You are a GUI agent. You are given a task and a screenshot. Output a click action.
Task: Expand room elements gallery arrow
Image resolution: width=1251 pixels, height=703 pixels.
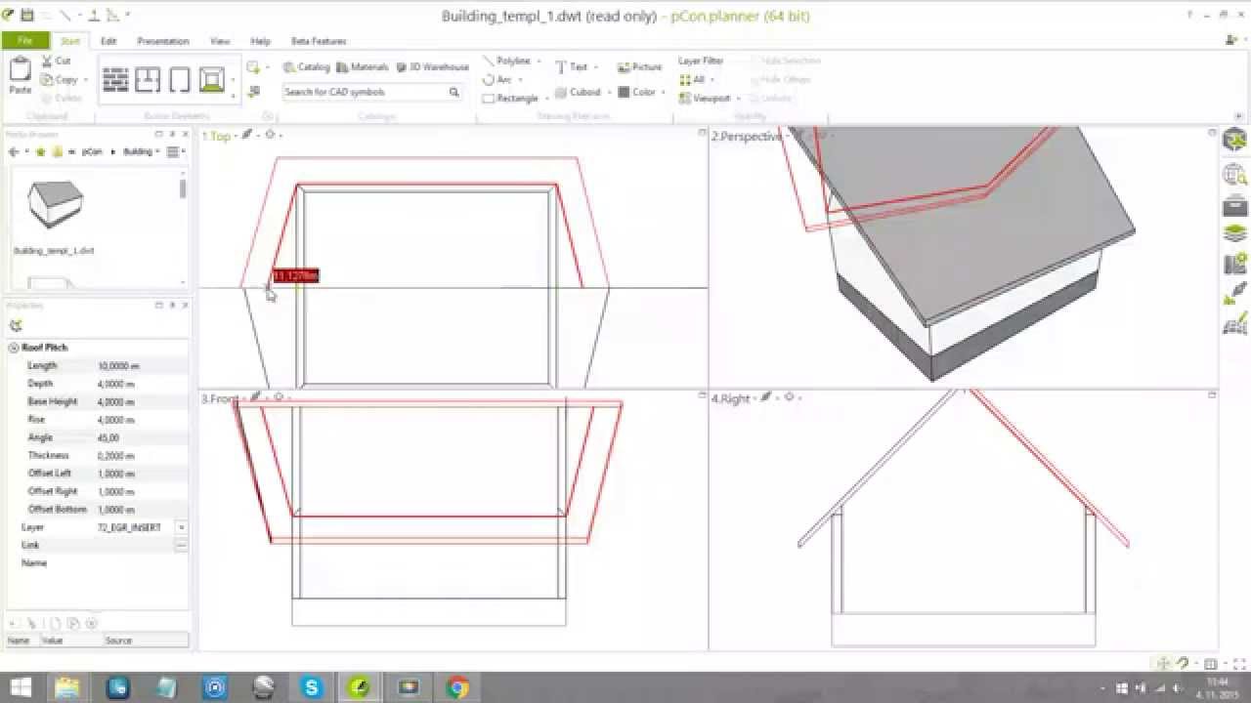point(233,95)
